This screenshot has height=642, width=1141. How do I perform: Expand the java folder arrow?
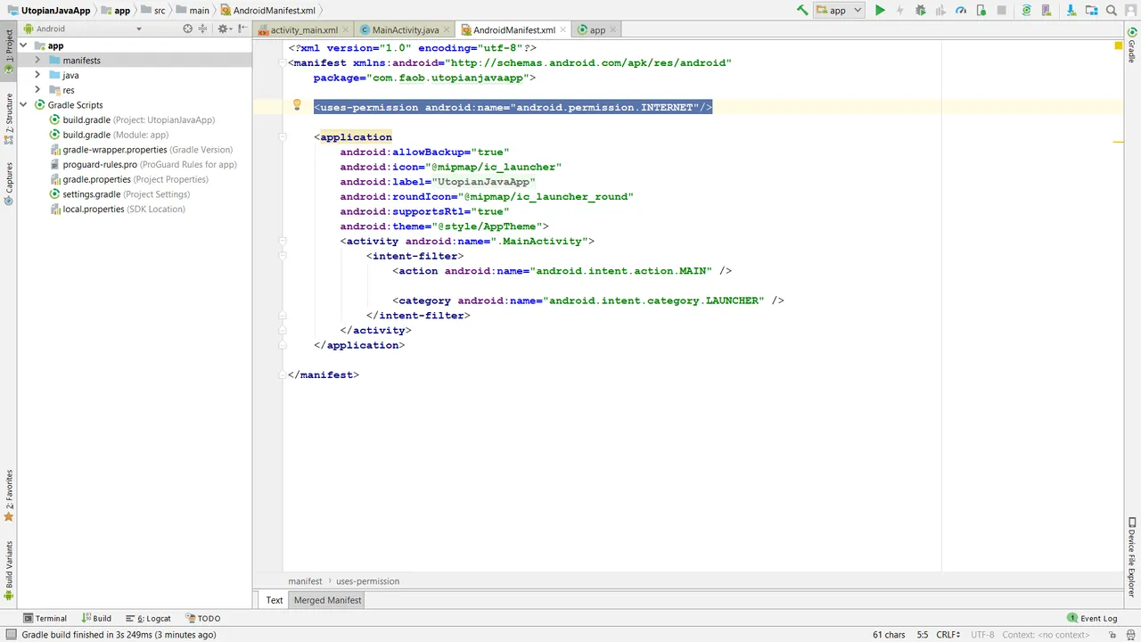coord(37,75)
